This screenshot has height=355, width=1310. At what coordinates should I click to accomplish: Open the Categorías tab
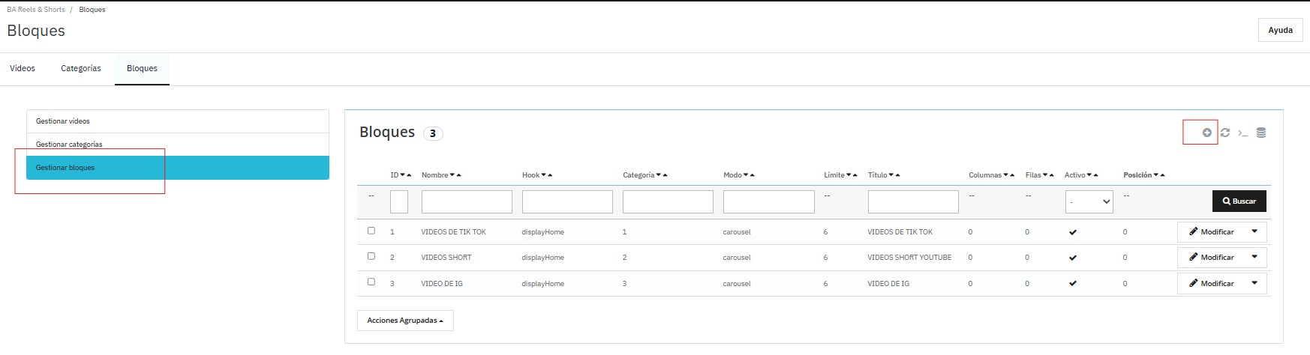[81, 68]
